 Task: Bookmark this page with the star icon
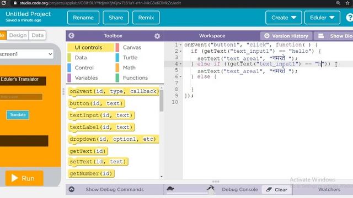[347, 3]
